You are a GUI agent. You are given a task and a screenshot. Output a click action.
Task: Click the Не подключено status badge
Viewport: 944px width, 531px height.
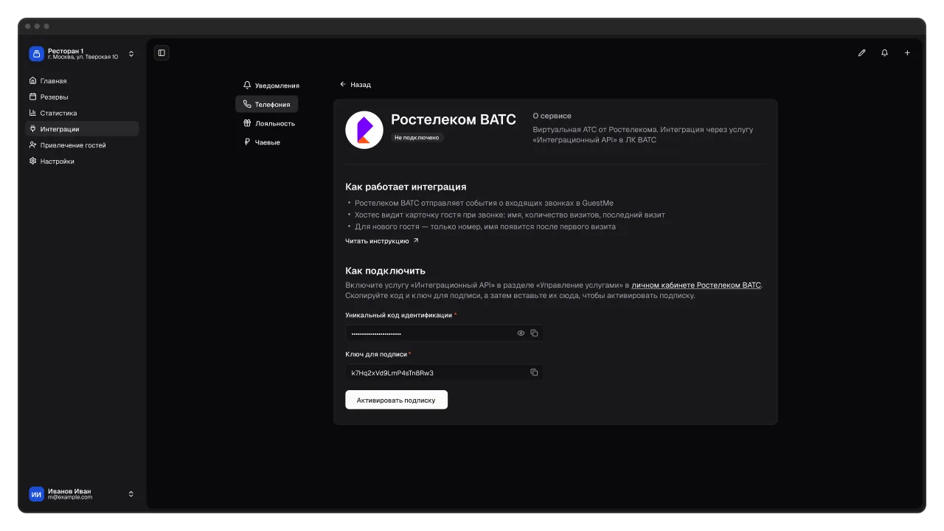tap(417, 138)
